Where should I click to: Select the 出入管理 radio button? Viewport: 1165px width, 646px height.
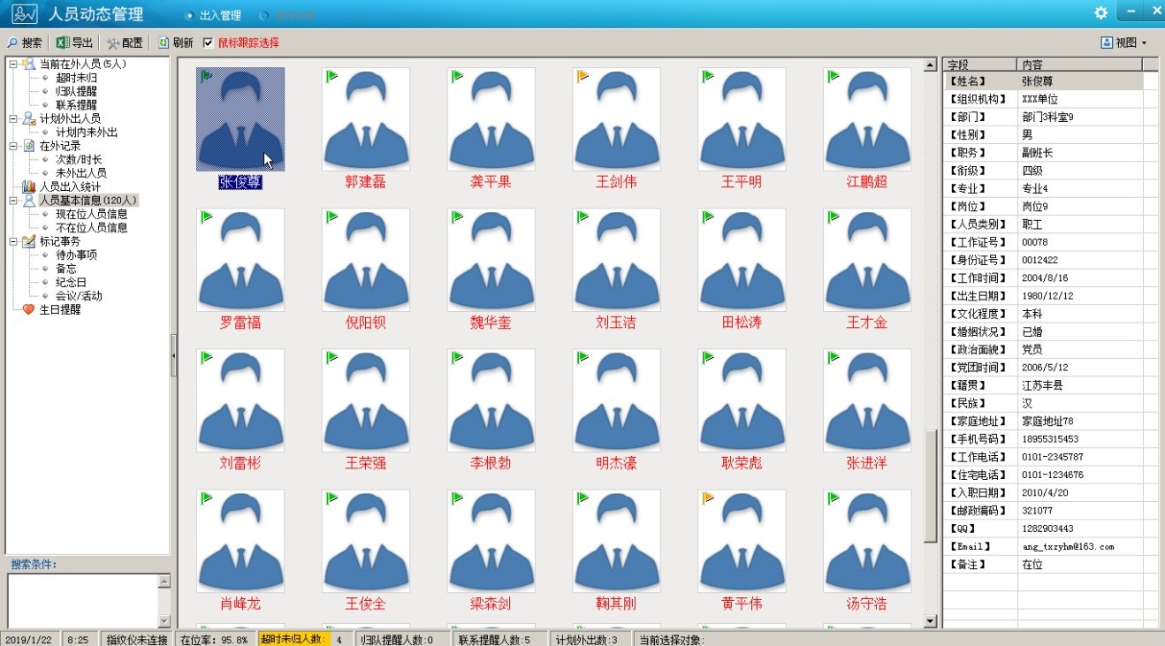click(189, 16)
